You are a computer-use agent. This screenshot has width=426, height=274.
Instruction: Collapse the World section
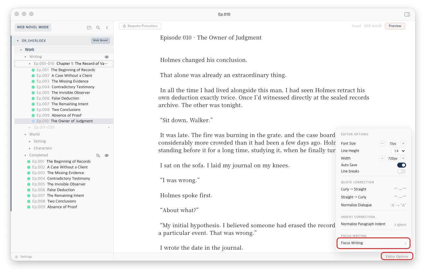pos(25,134)
